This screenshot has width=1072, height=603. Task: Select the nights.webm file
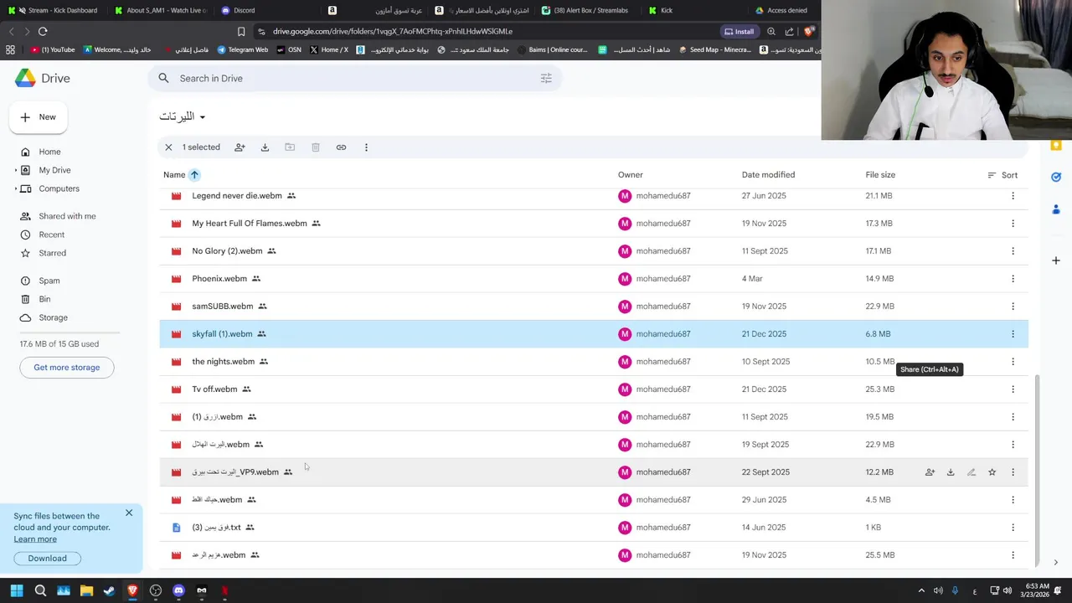594,362
